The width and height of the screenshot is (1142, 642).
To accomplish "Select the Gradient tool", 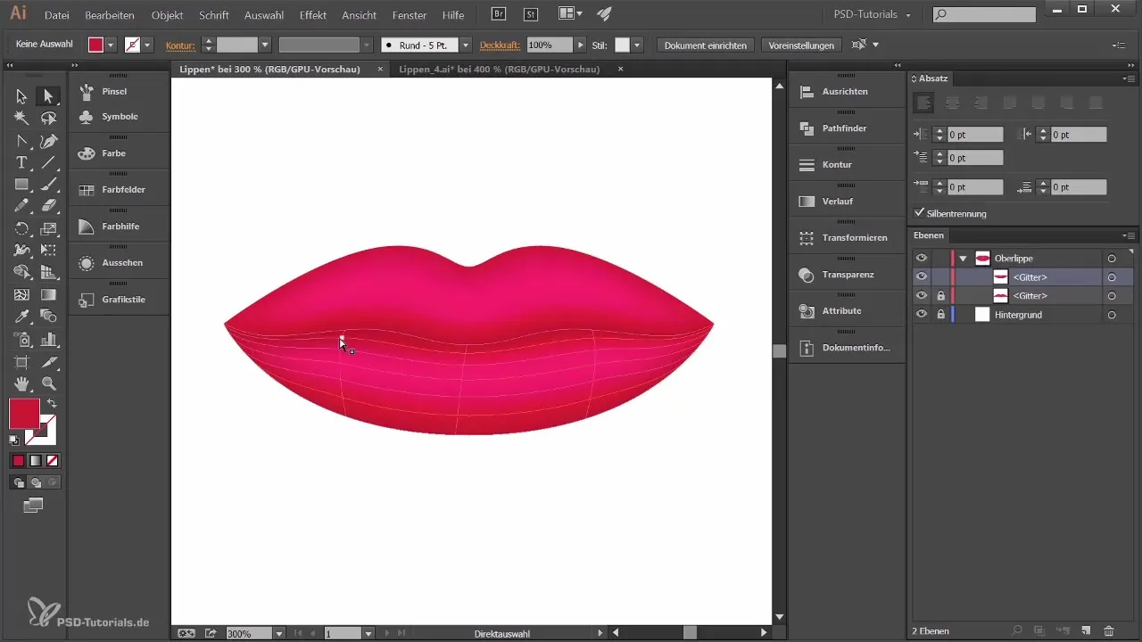I will (48, 295).
